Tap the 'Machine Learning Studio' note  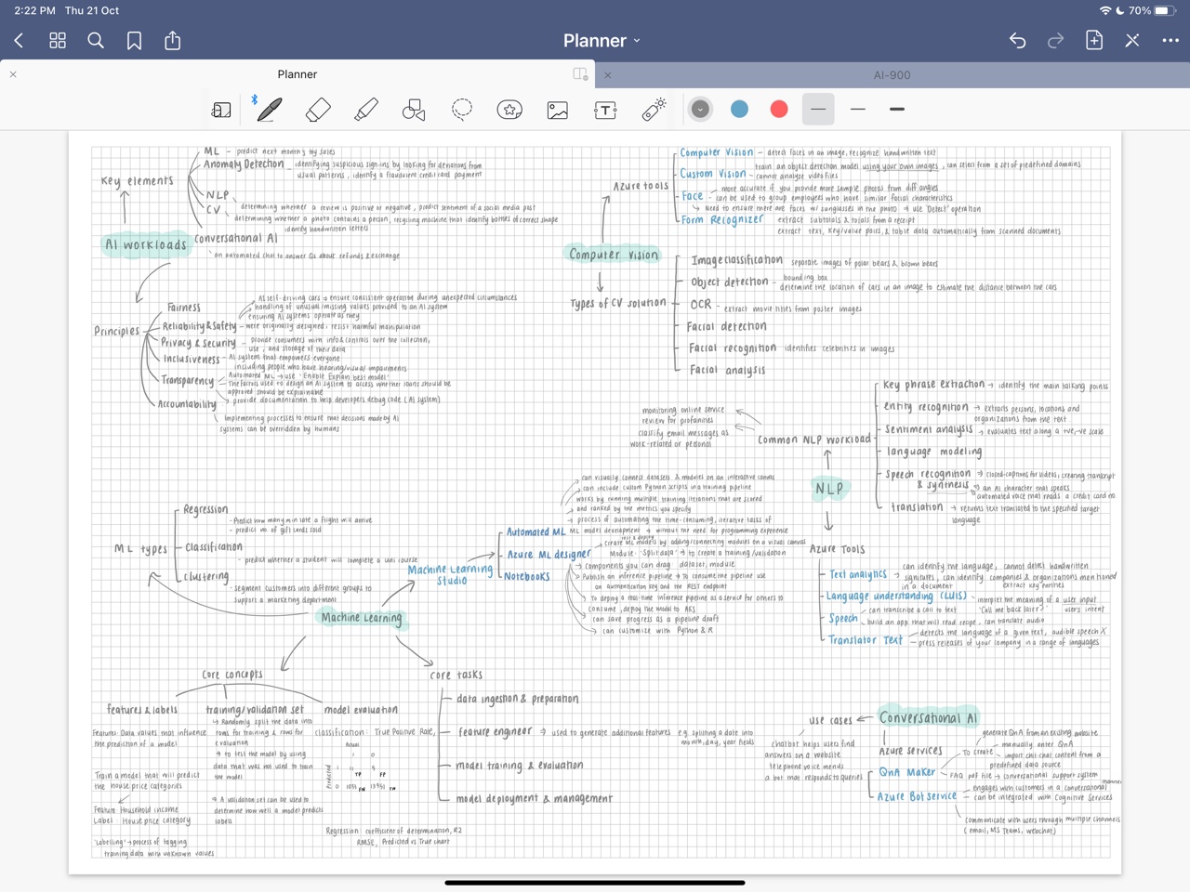coord(450,574)
